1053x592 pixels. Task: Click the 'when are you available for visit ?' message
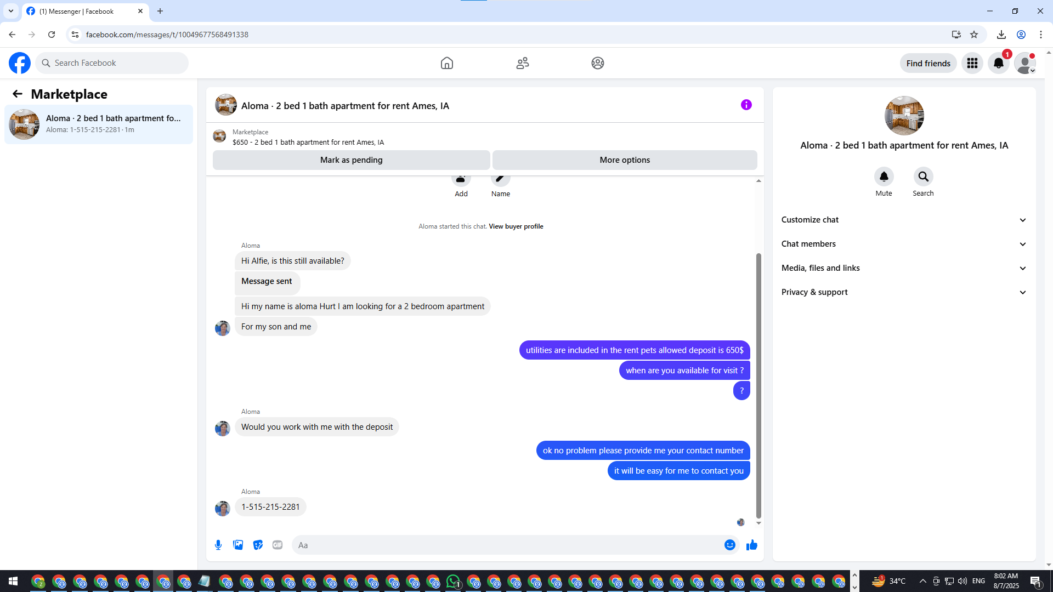(x=684, y=371)
